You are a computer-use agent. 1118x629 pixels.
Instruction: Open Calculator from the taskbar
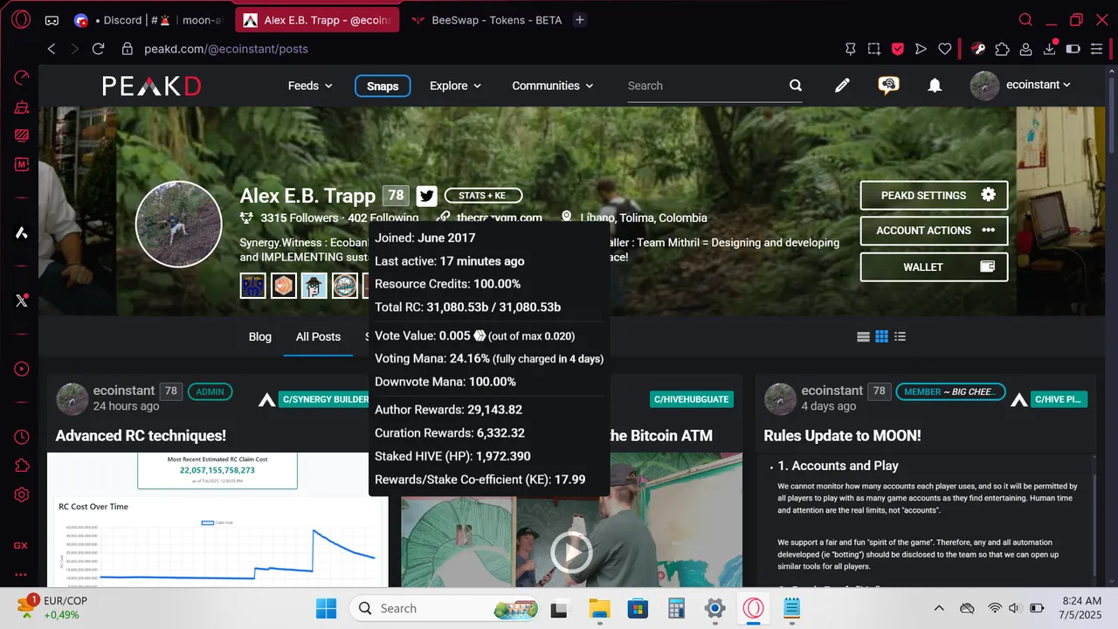[676, 608]
